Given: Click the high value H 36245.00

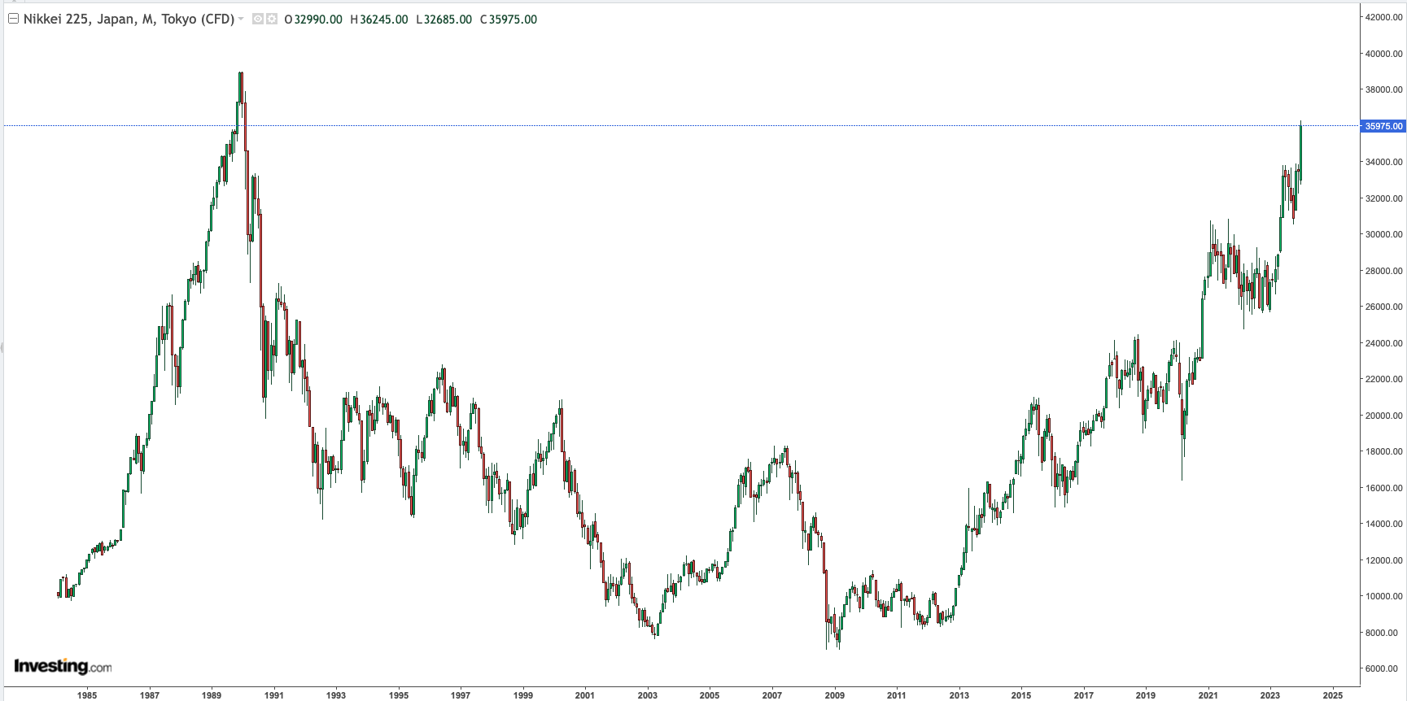Looking at the screenshot, I should coord(379,20).
